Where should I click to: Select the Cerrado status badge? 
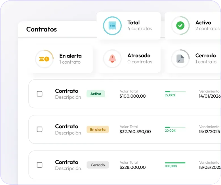point(98,165)
